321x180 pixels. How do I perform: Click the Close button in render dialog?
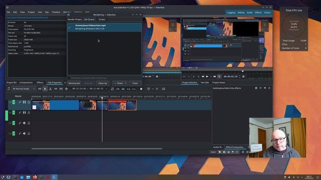point(135,83)
